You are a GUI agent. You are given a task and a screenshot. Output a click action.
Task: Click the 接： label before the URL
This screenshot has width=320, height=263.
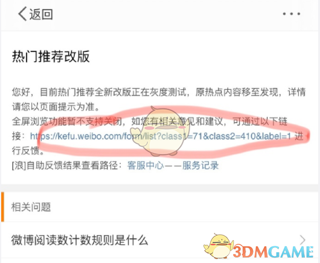[x=19, y=136]
